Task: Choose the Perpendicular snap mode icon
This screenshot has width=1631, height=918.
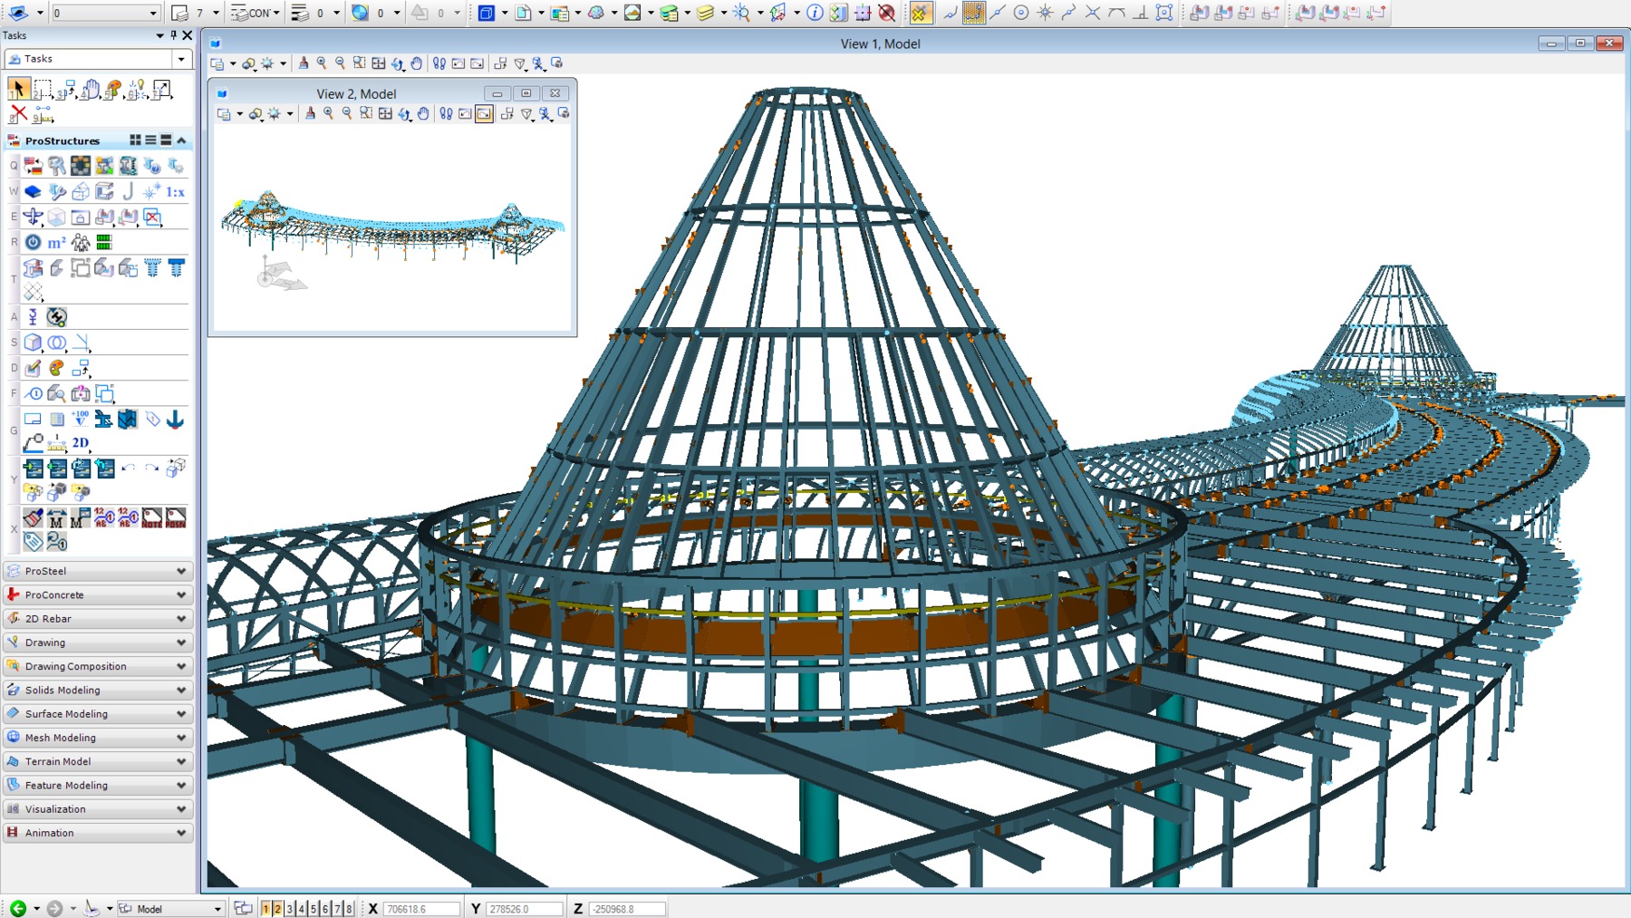Action: [1141, 13]
